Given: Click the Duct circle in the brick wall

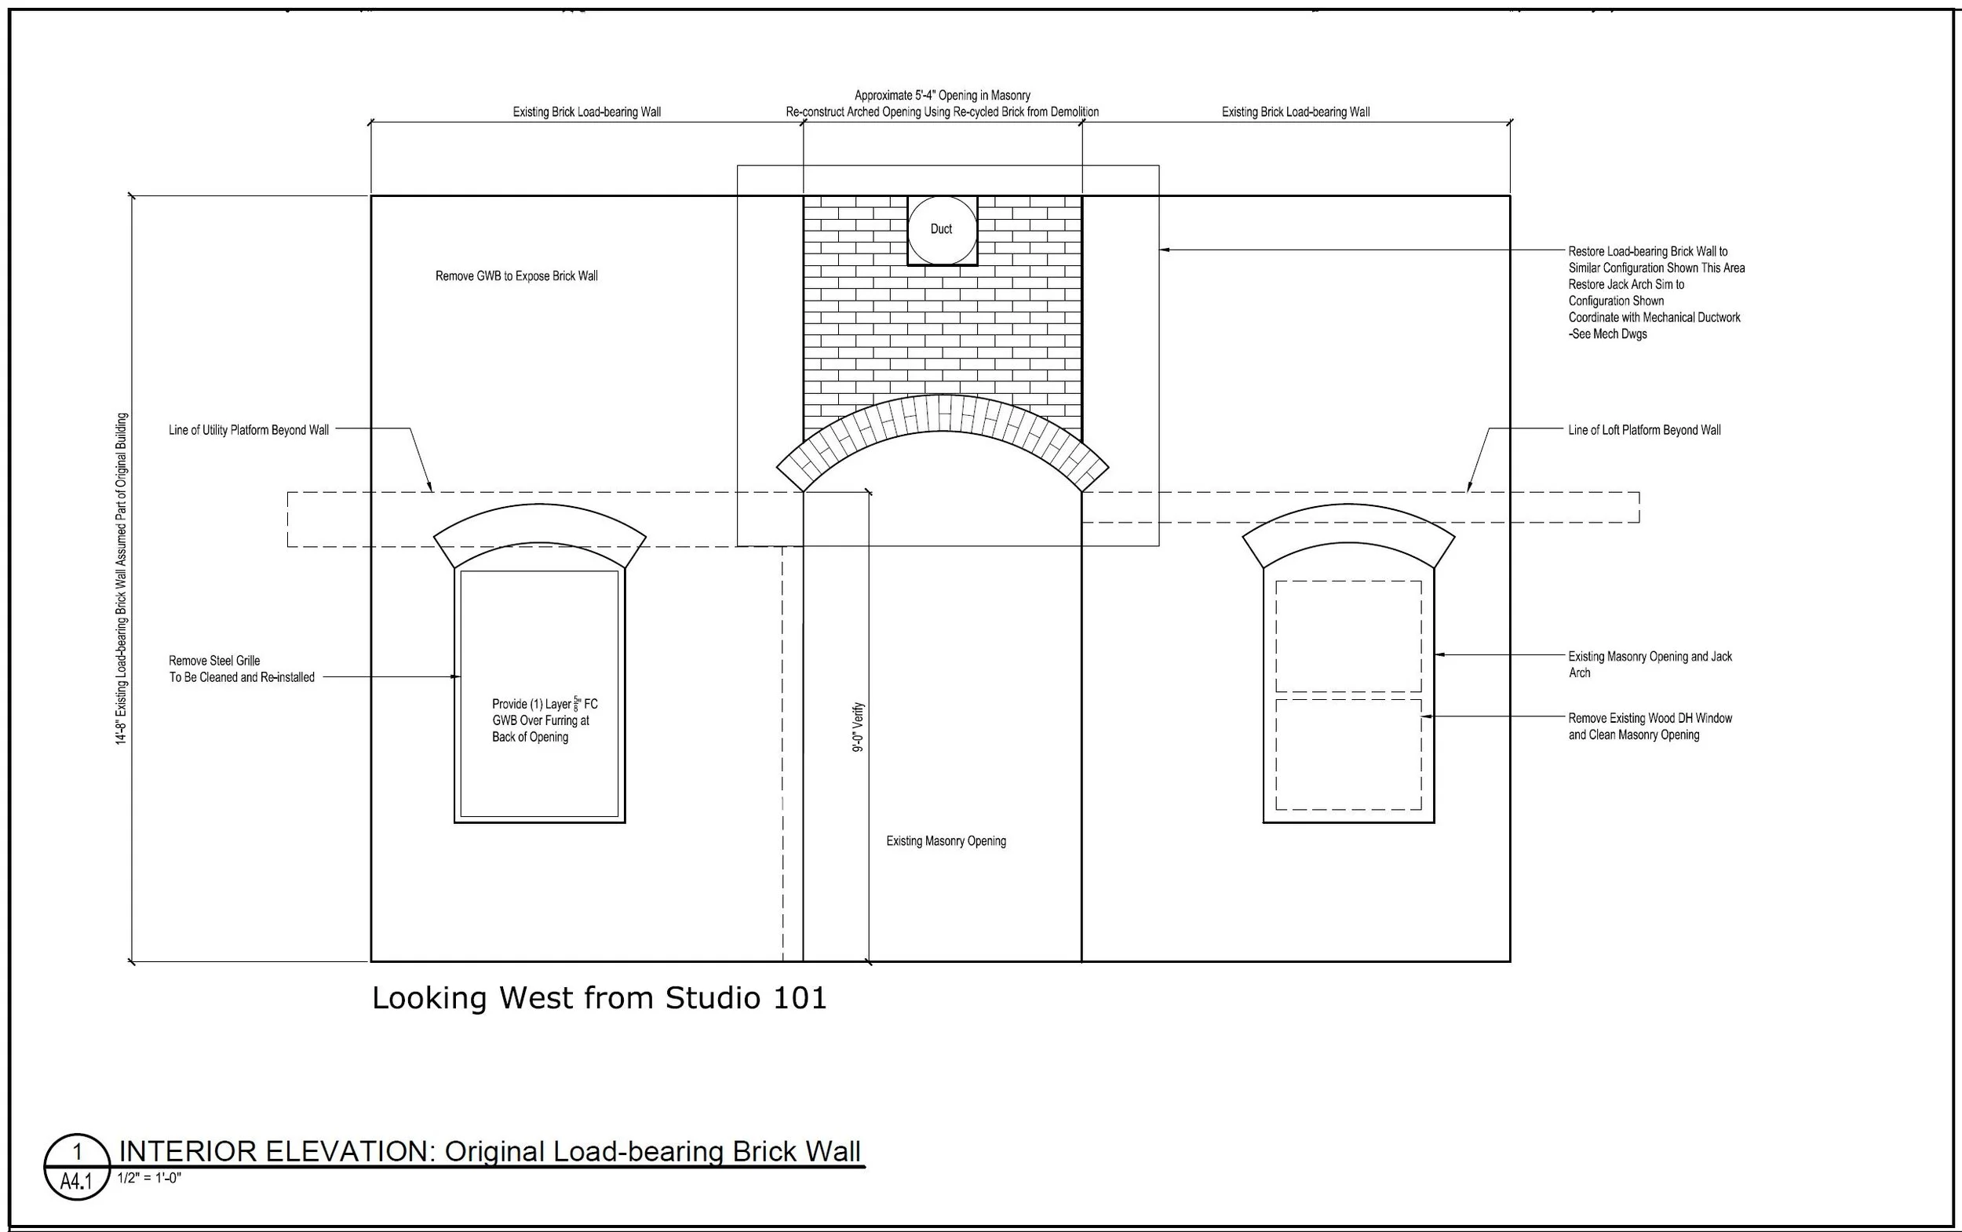Looking at the screenshot, I should click(x=942, y=230).
